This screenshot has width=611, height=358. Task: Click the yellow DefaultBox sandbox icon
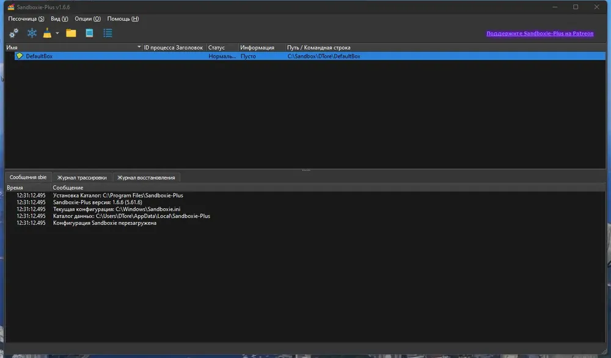pos(20,56)
